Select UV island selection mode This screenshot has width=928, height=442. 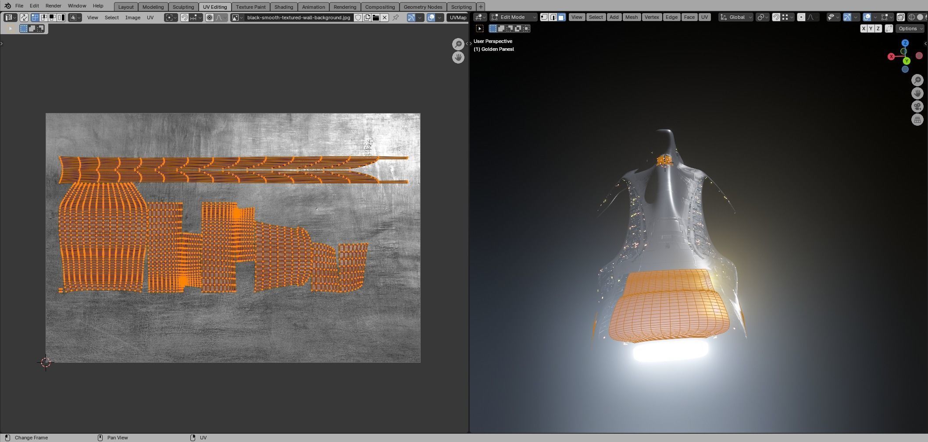pos(61,18)
